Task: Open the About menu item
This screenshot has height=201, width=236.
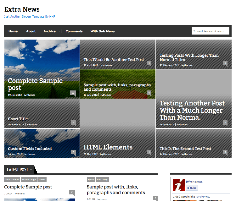Action: click(x=31, y=31)
